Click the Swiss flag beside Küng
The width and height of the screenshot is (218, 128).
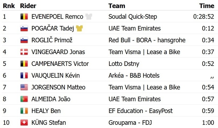coord(24,123)
